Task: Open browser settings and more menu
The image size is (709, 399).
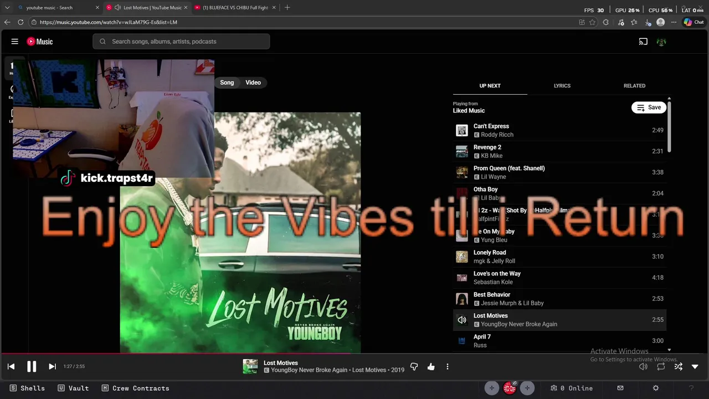Action: click(x=674, y=22)
